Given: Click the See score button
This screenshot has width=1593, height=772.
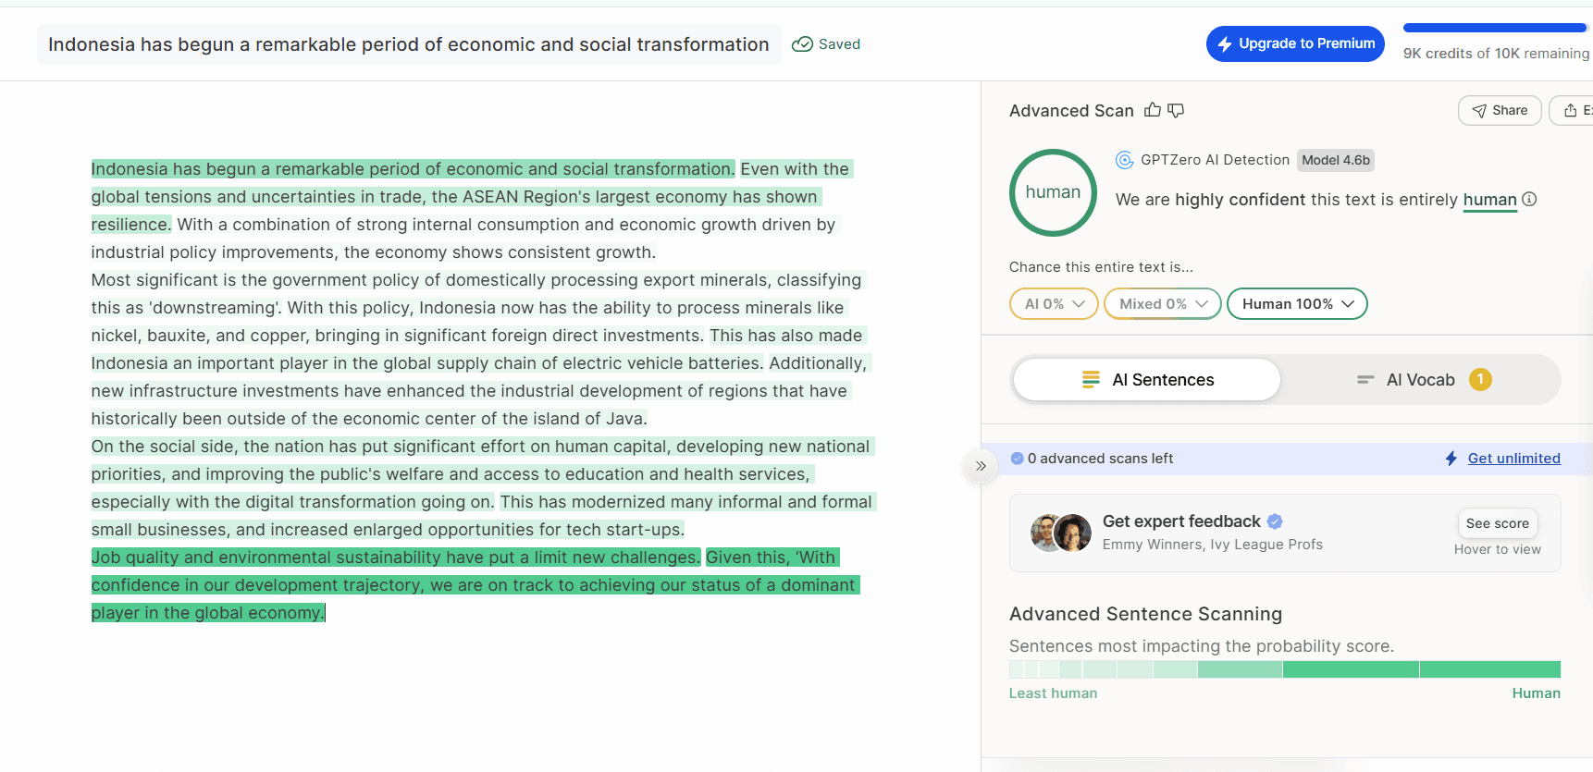Looking at the screenshot, I should 1497,523.
